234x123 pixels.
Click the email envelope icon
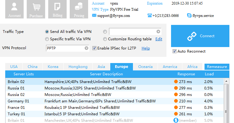click(94, 15)
